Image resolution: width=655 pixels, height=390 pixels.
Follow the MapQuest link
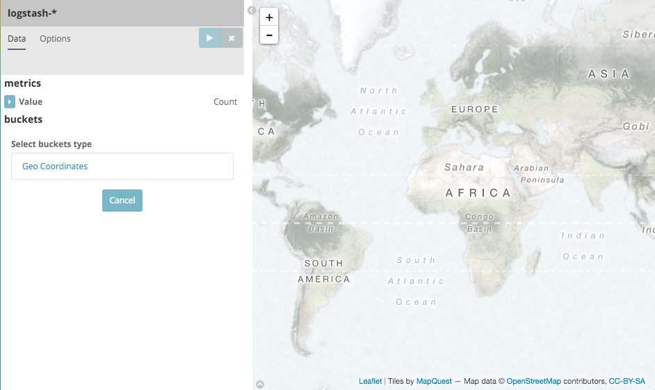(434, 381)
